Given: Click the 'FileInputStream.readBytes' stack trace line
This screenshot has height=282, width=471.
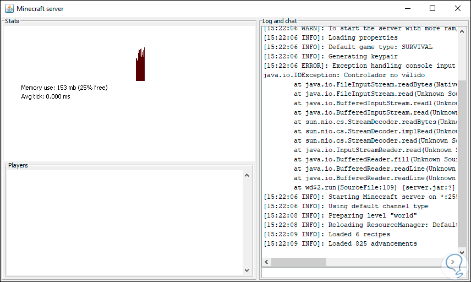Looking at the screenshot, I should [x=375, y=84].
